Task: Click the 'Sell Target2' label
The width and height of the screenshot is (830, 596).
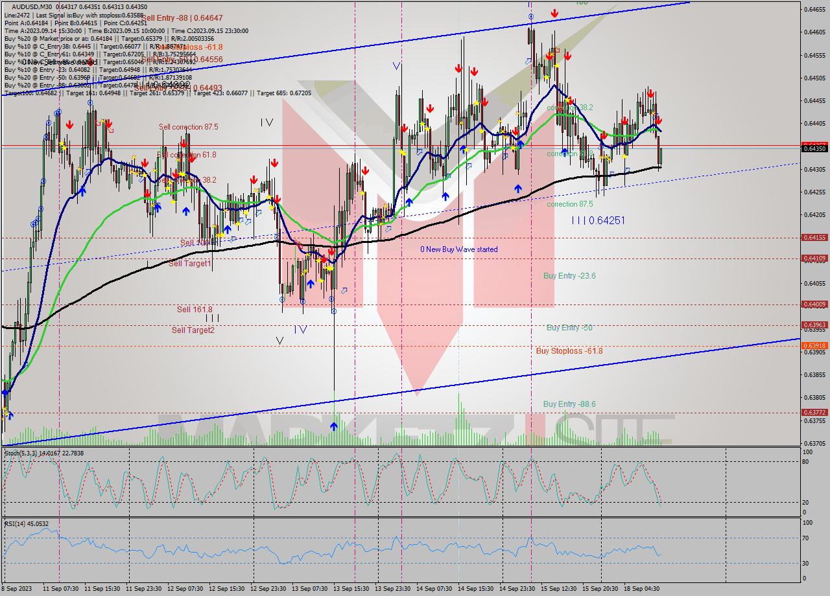Action: pyautogui.click(x=193, y=330)
